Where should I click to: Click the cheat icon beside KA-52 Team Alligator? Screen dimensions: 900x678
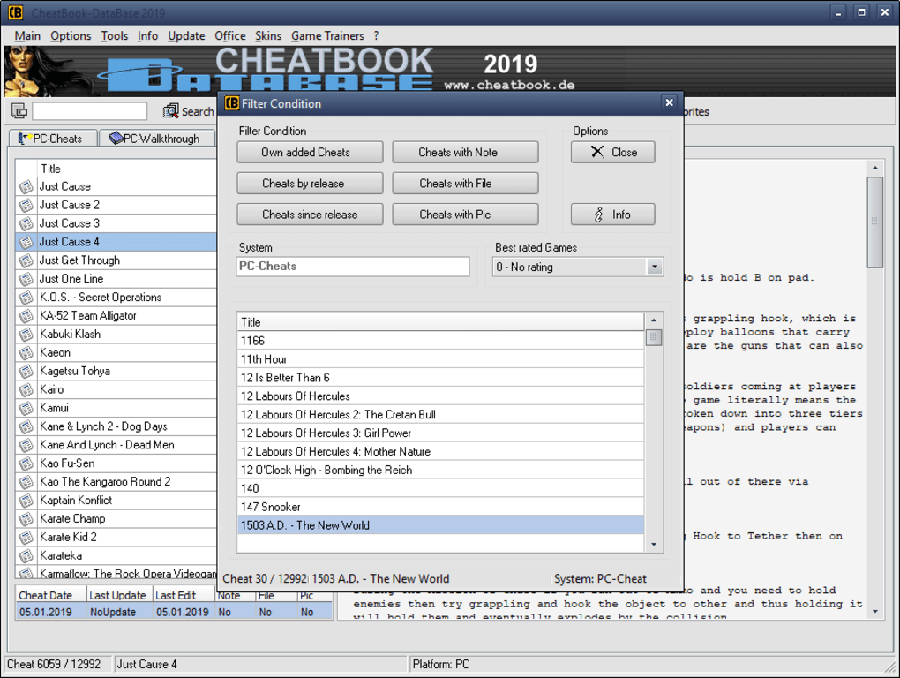click(26, 316)
